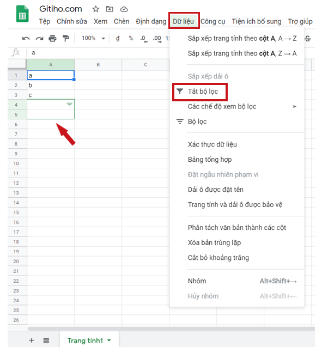Click the Trang tính1 sheet tab
Viewport: 322px width, 347px height.
tap(89, 340)
